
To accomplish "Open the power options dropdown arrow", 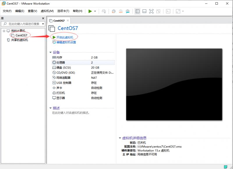I will [x=95, y=11].
